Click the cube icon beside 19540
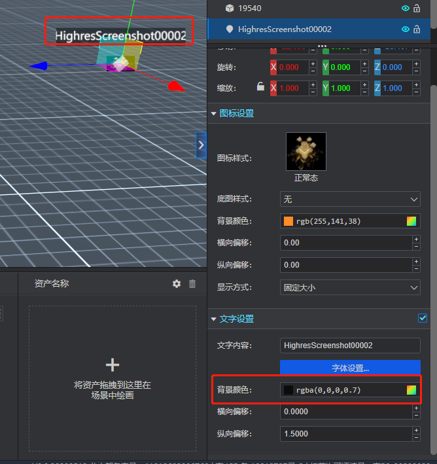The width and height of the screenshot is (437, 464). click(230, 9)
